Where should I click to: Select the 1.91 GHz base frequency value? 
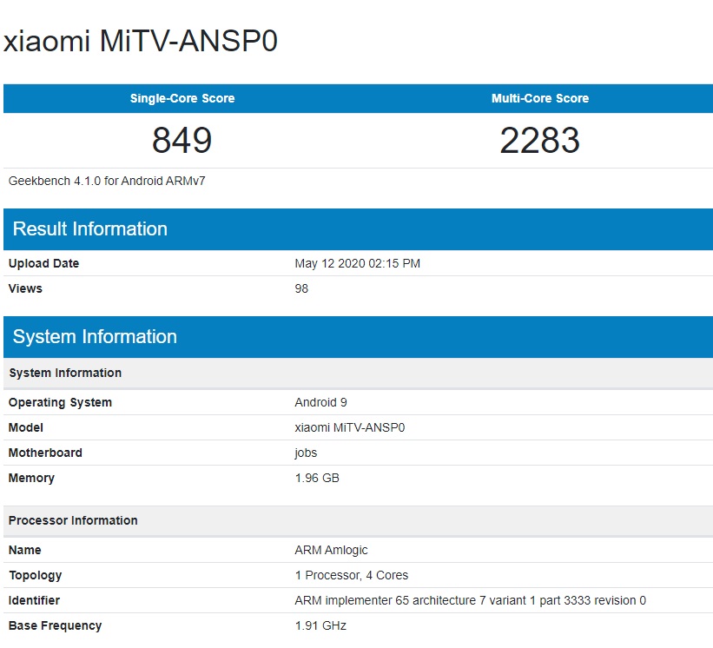pos(320,625)
